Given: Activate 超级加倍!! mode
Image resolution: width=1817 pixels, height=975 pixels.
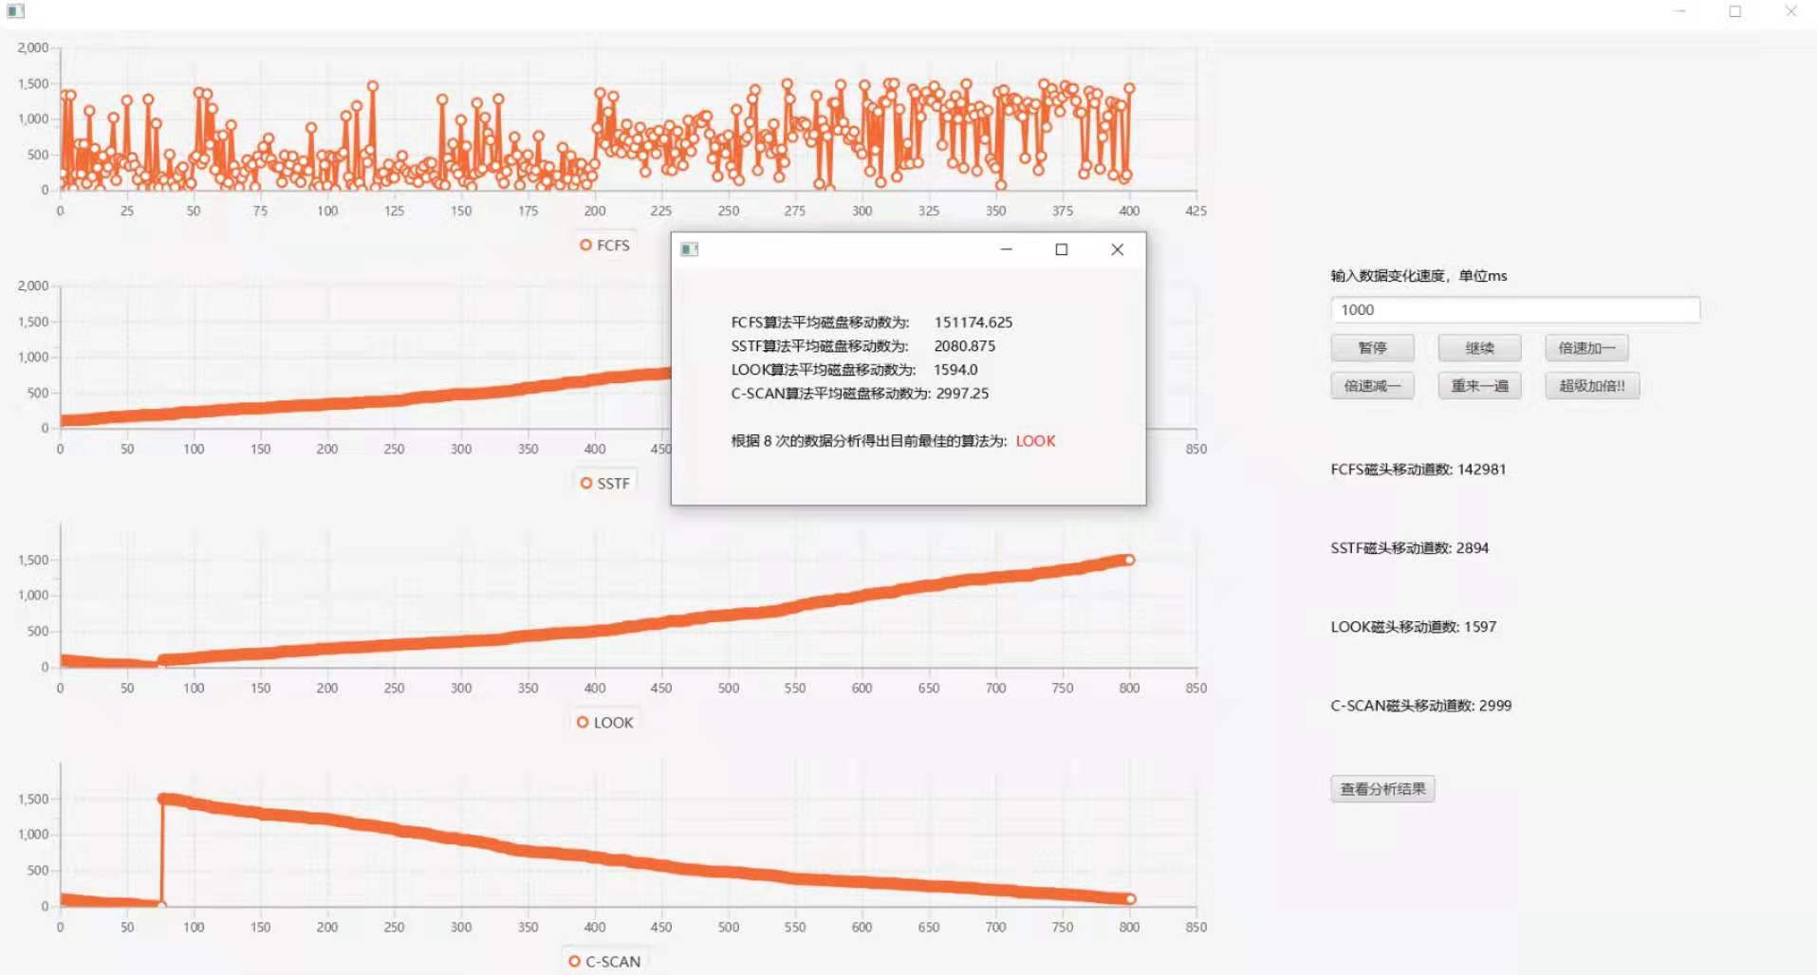Looking at the screenshot, I should tap(1591, 385).
